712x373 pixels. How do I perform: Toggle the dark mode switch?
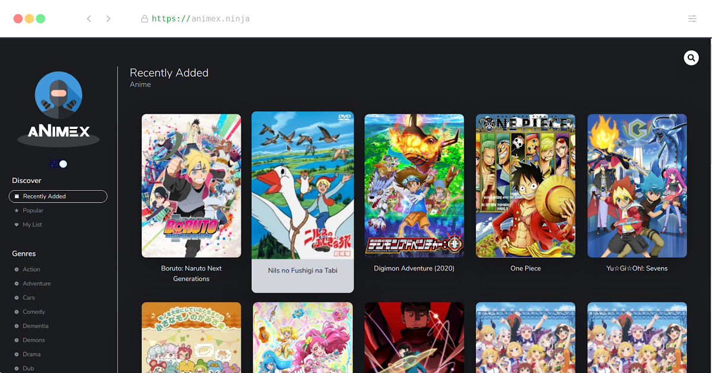click(x=59, y=164)
